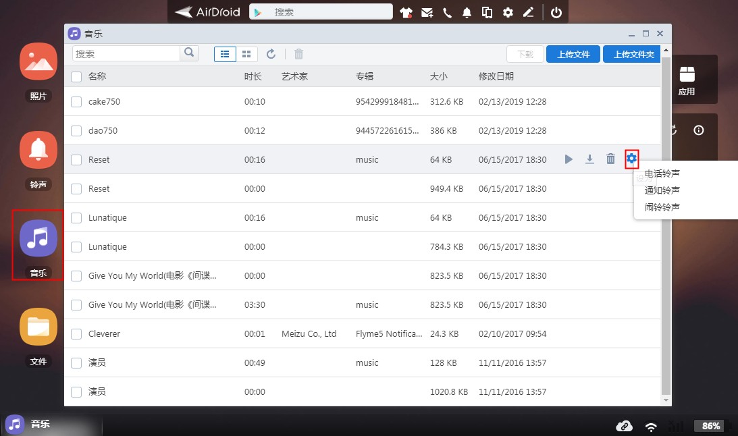The width and height of the screenshot is (738, 436).
Task: Click the power sign-out icon
Action: (x=556, y=12)
